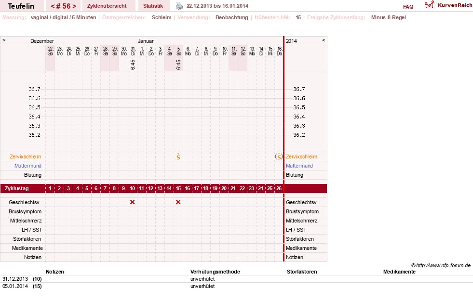This screenshot has width=473, height=300.
Task: Click 'unverhütet' in the 05.01.2014 row
Action: [203, 286]
